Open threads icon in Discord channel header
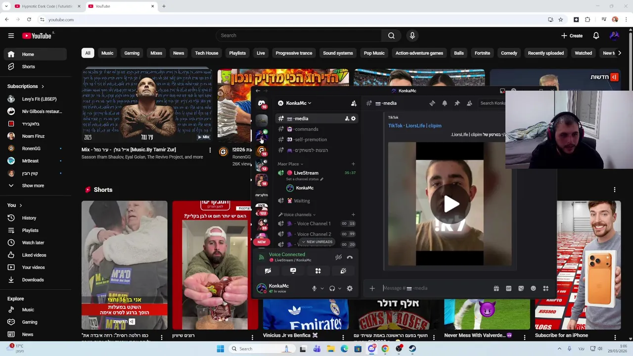Image resolution: width=633 pixels, height=356 pixels. tap(432, 103)
